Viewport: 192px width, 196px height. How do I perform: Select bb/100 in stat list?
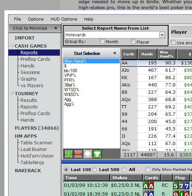pyautogui.click(x=70, y=71)
